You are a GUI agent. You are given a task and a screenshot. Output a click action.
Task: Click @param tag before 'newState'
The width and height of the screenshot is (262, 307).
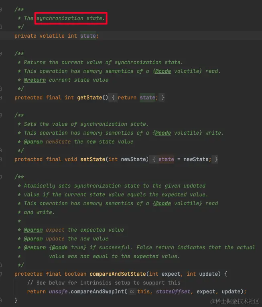33,141
